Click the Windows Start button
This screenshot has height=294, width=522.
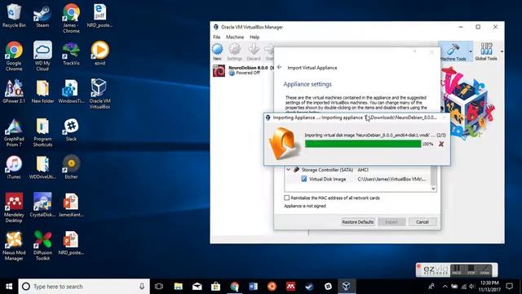point(9,287)
